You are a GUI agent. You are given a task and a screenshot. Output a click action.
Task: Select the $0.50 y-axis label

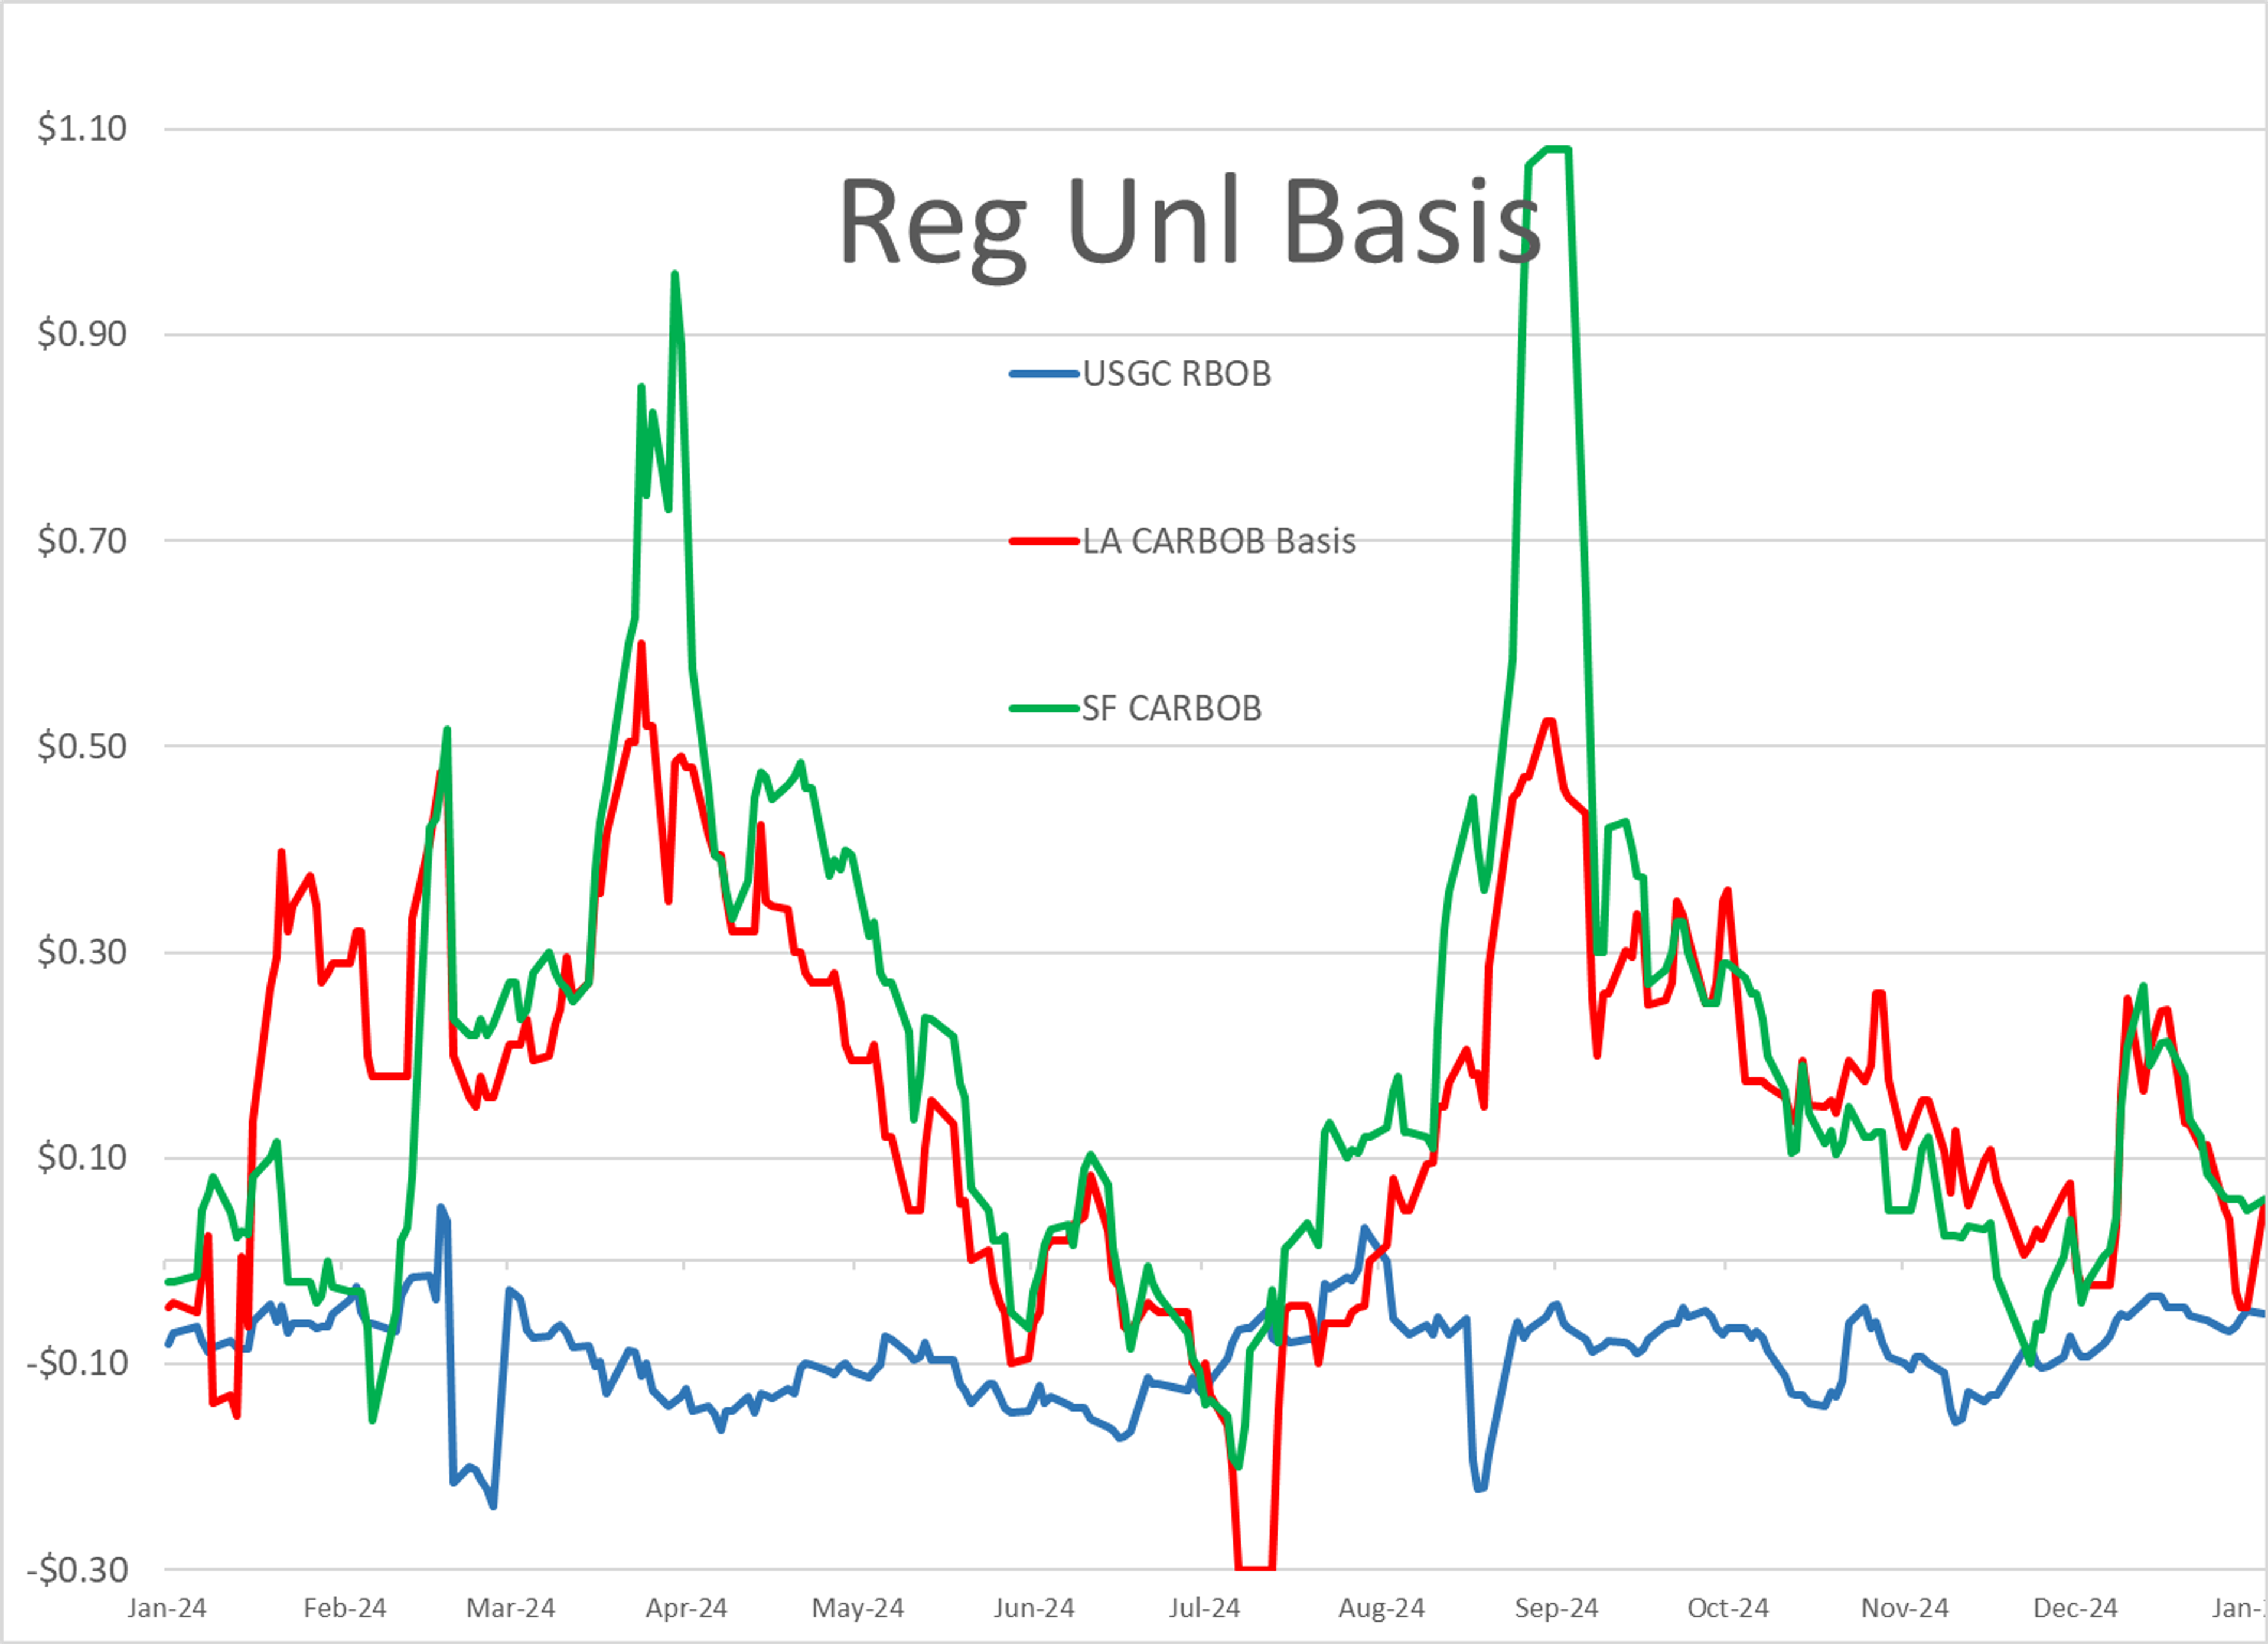coord(82,746)
